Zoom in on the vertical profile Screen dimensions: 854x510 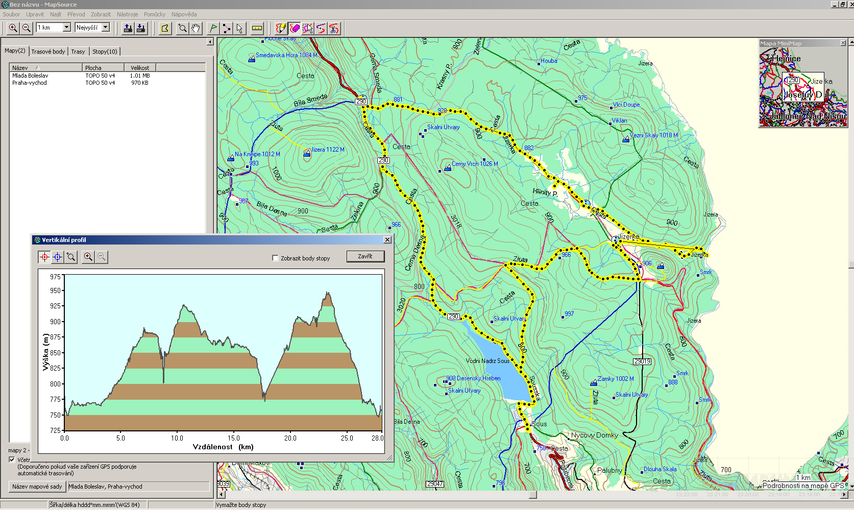pos(88,257)
